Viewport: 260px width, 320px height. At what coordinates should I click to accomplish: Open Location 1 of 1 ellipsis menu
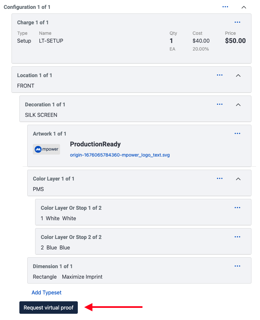(x=220, y=75)
